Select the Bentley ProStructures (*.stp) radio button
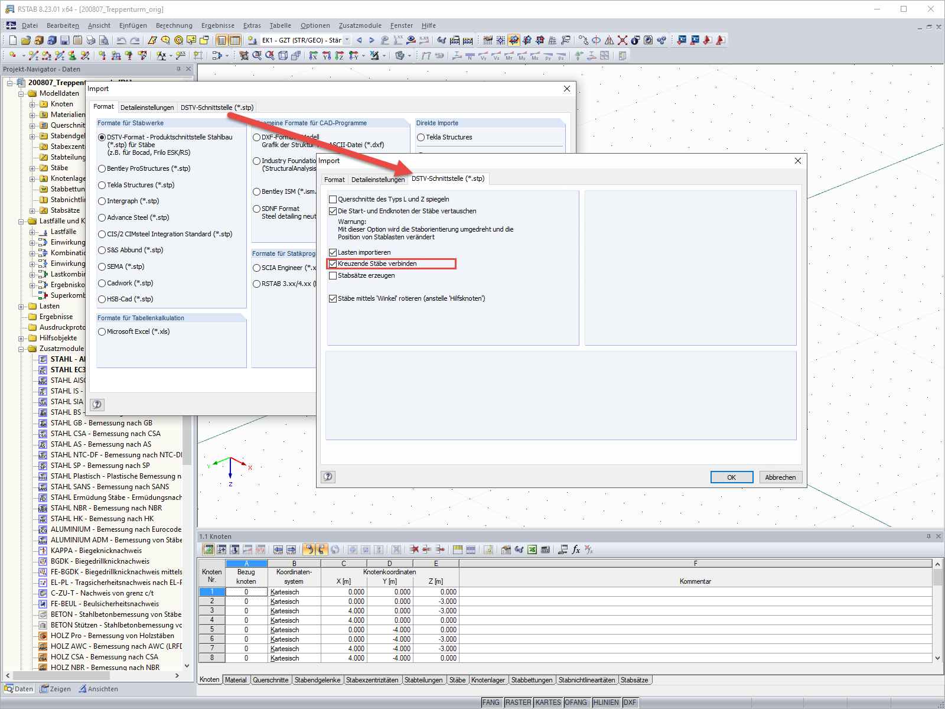This screenshot has width=945, height=709. click(102, 168)
